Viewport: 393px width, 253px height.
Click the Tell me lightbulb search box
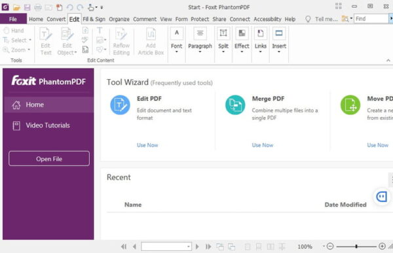pos(322,19)
